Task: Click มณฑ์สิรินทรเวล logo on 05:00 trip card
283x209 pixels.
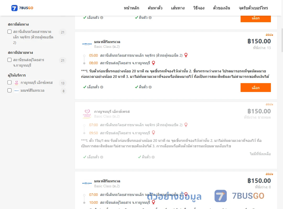Action: (87, 44)
